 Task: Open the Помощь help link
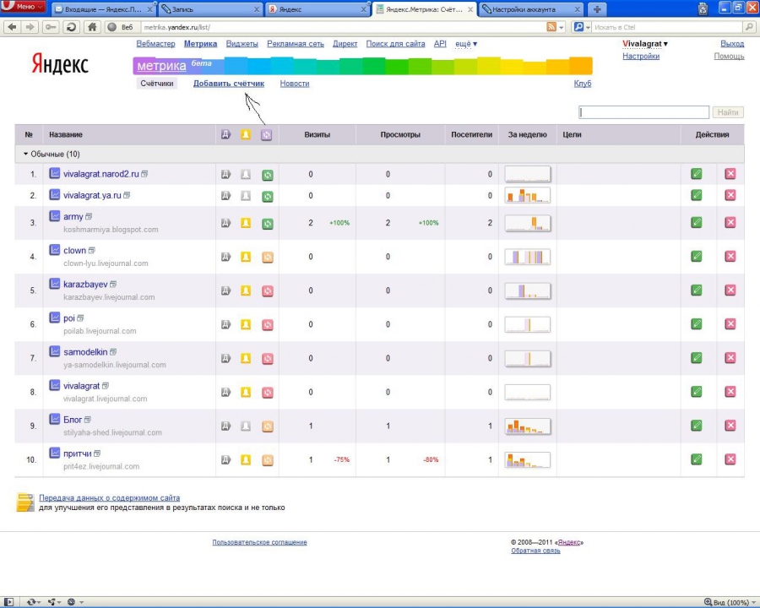click(729, 57)
